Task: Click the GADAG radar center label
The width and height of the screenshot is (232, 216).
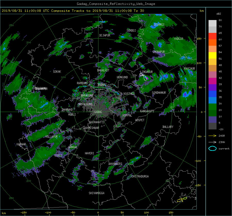Action: click(x=98, y=112)
